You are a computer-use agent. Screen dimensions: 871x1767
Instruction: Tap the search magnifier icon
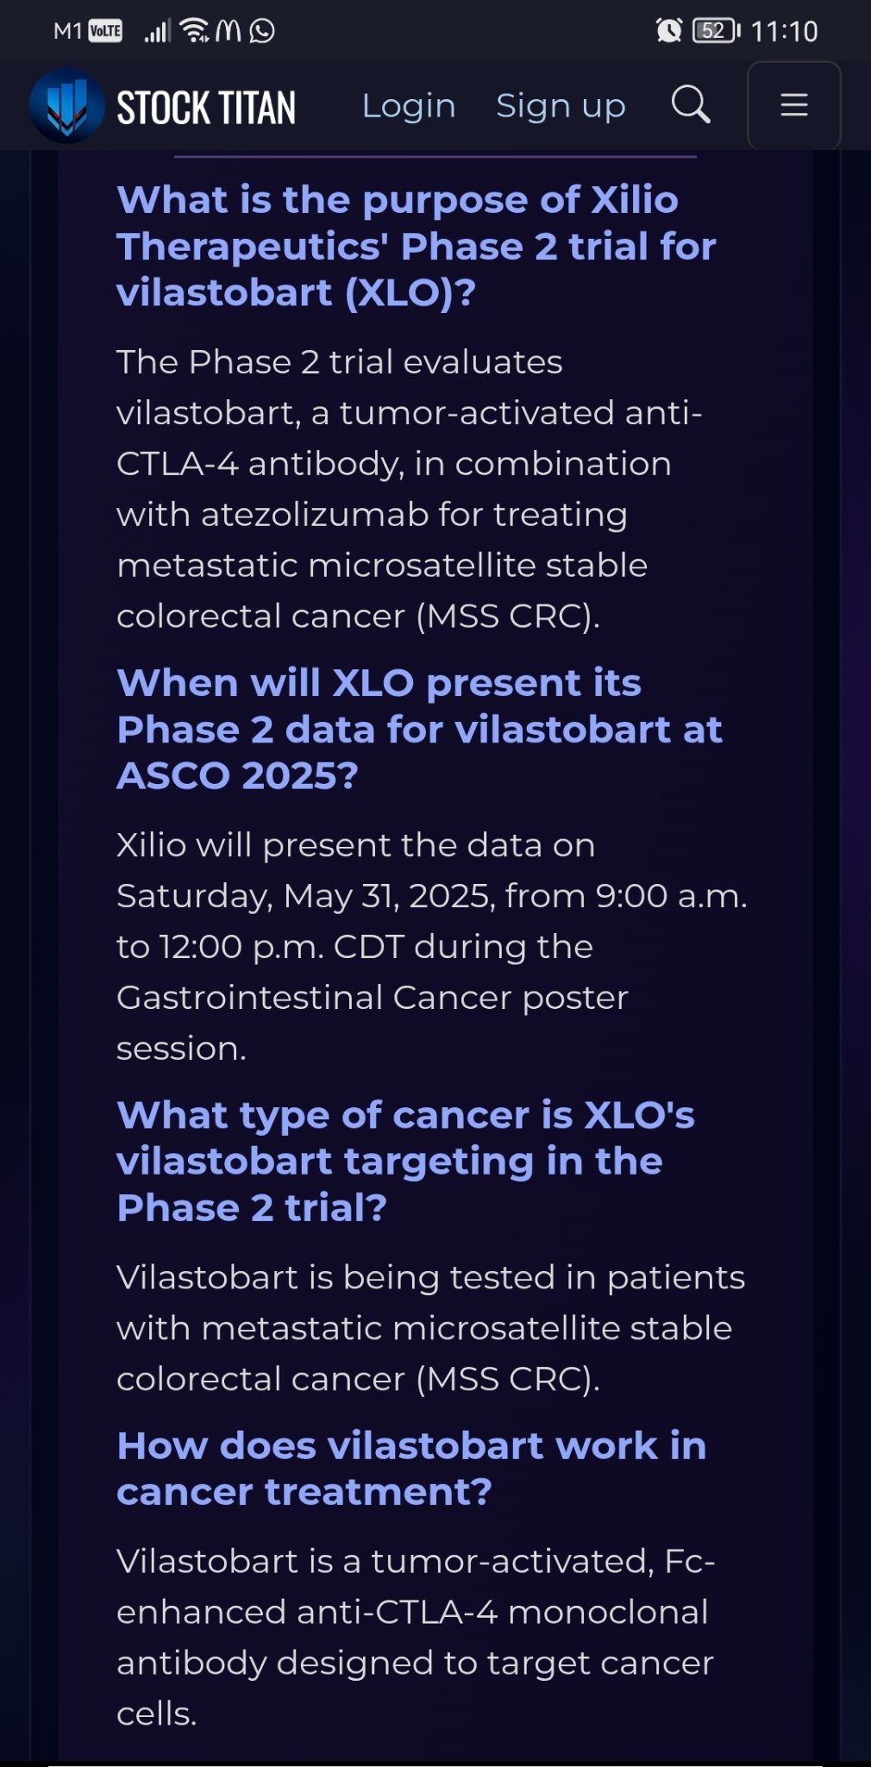[x=691, y=105]
